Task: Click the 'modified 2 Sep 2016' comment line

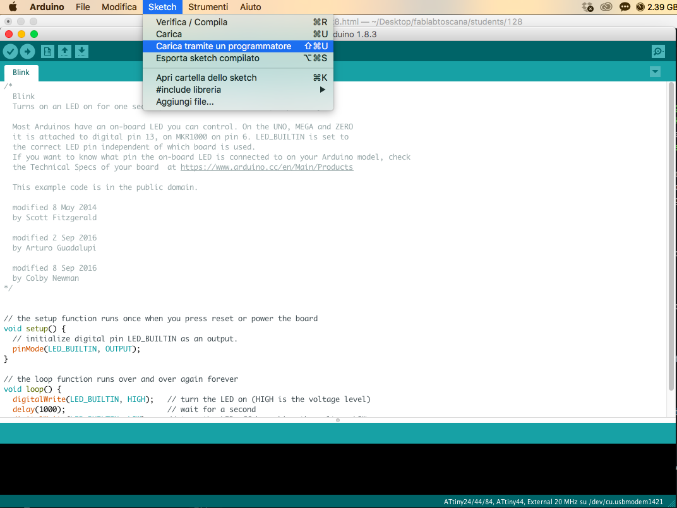Action: click(x=54, y=237)
